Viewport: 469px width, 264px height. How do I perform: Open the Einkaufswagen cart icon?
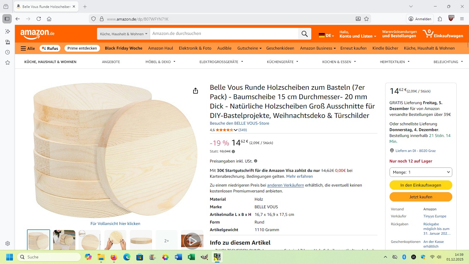443,34
